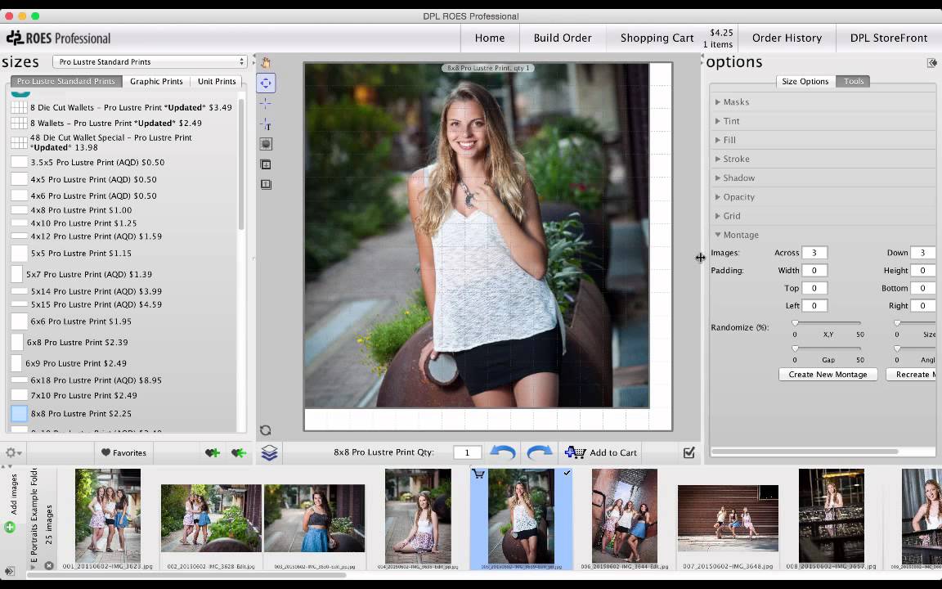Close the example folder with the X icon
The image size is (942, 589).
[49, 565]
